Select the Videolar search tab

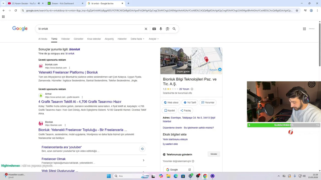[65, 39]
